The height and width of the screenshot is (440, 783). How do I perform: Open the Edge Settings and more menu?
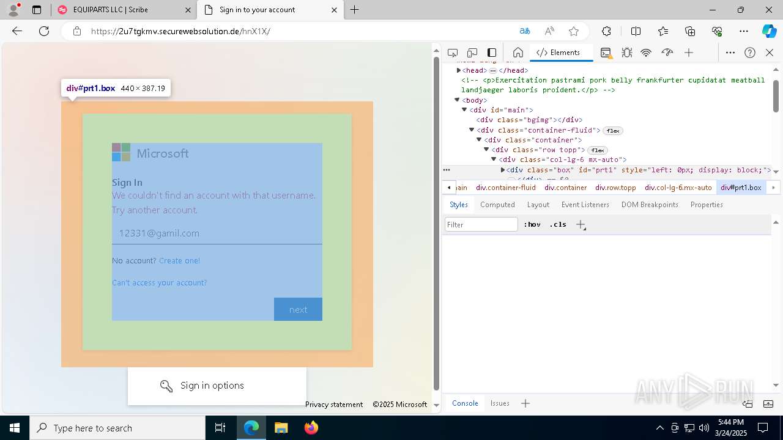744,31
